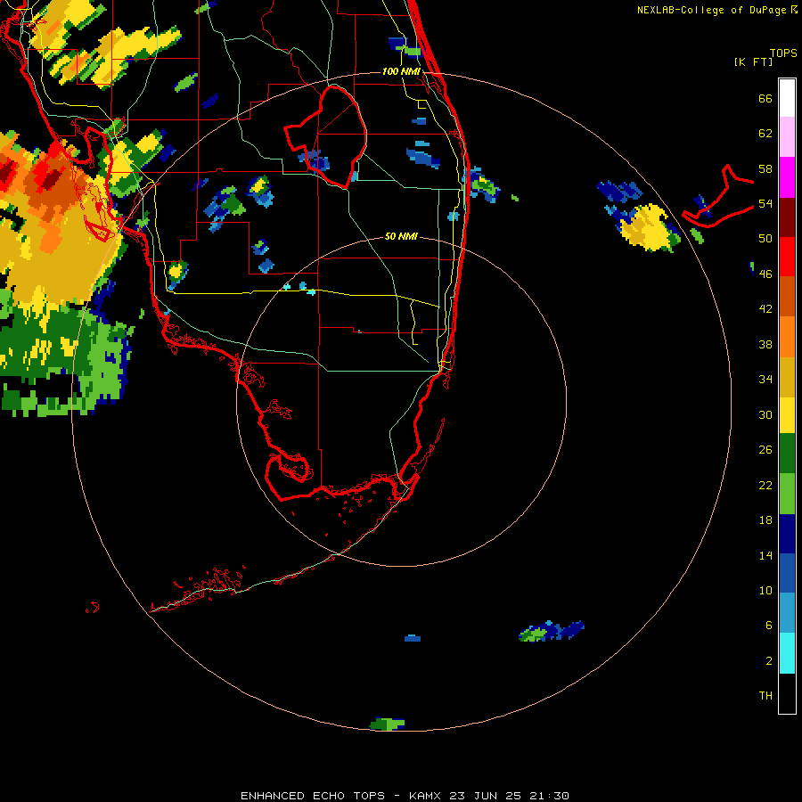Click the legend value 54

(765, 203)
